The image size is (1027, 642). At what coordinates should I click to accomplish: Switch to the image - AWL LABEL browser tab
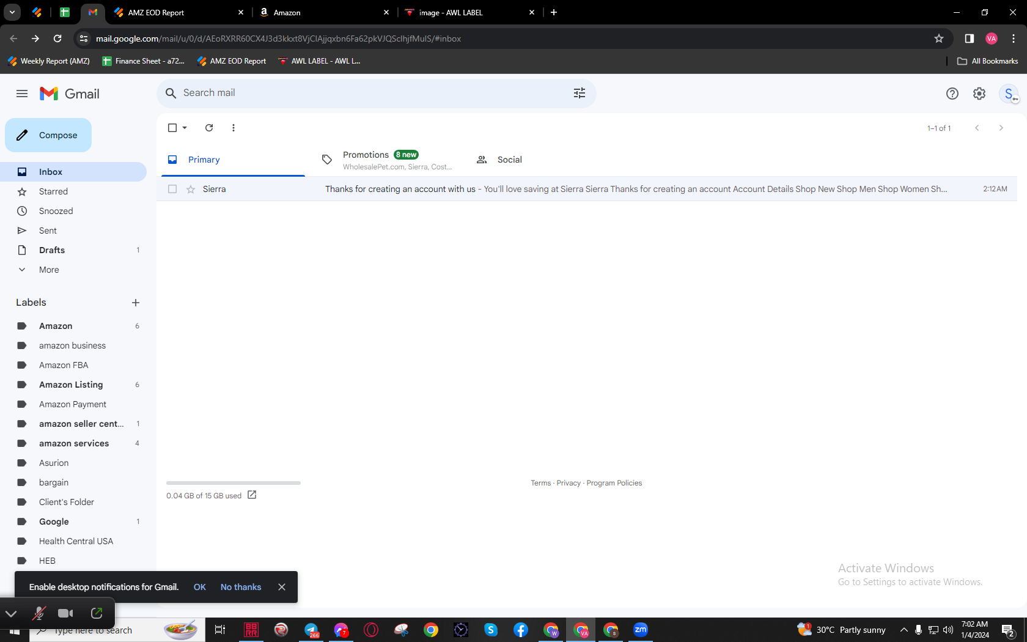click(469, 12)
